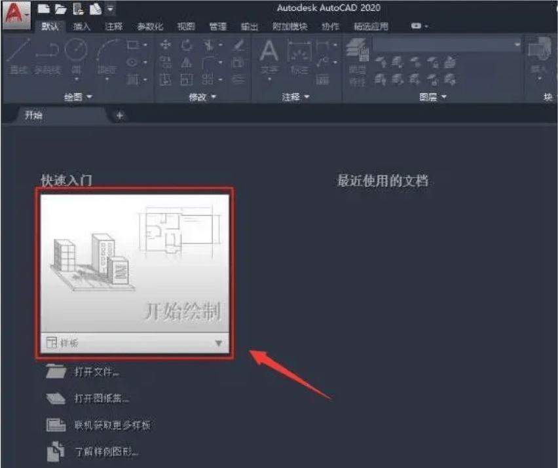Select the Stretch tool in Modify panel
Screen dimensions: 558x468
165,80
